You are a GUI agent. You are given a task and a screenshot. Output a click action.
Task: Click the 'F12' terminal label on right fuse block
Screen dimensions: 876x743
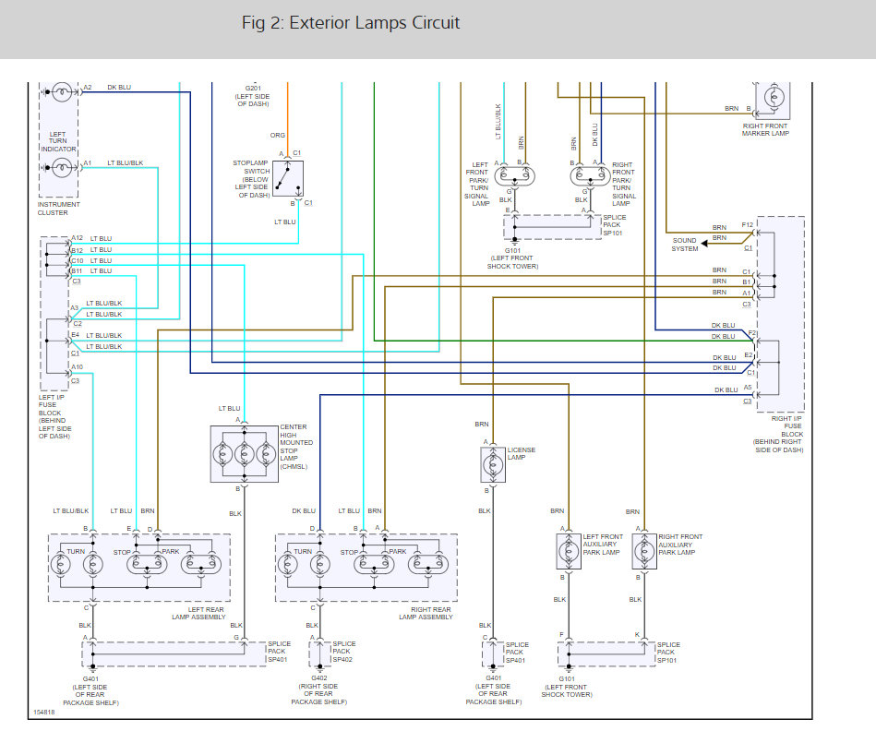[748, 225]
